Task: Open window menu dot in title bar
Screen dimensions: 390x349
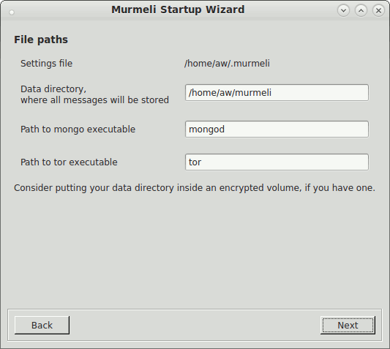Action: coord(12,12)
